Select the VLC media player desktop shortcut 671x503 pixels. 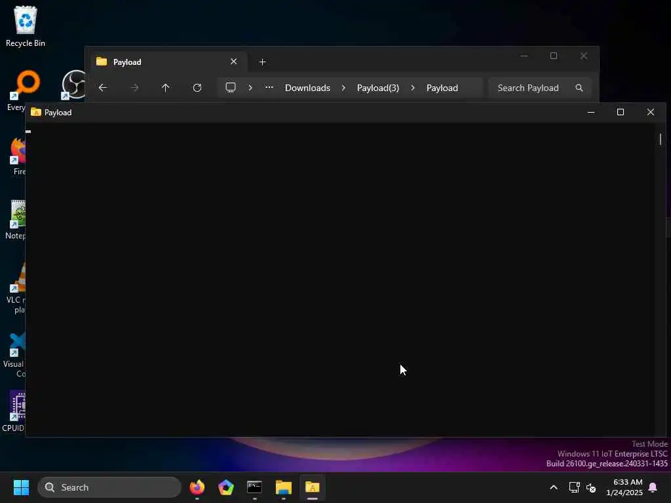(16, 289)
